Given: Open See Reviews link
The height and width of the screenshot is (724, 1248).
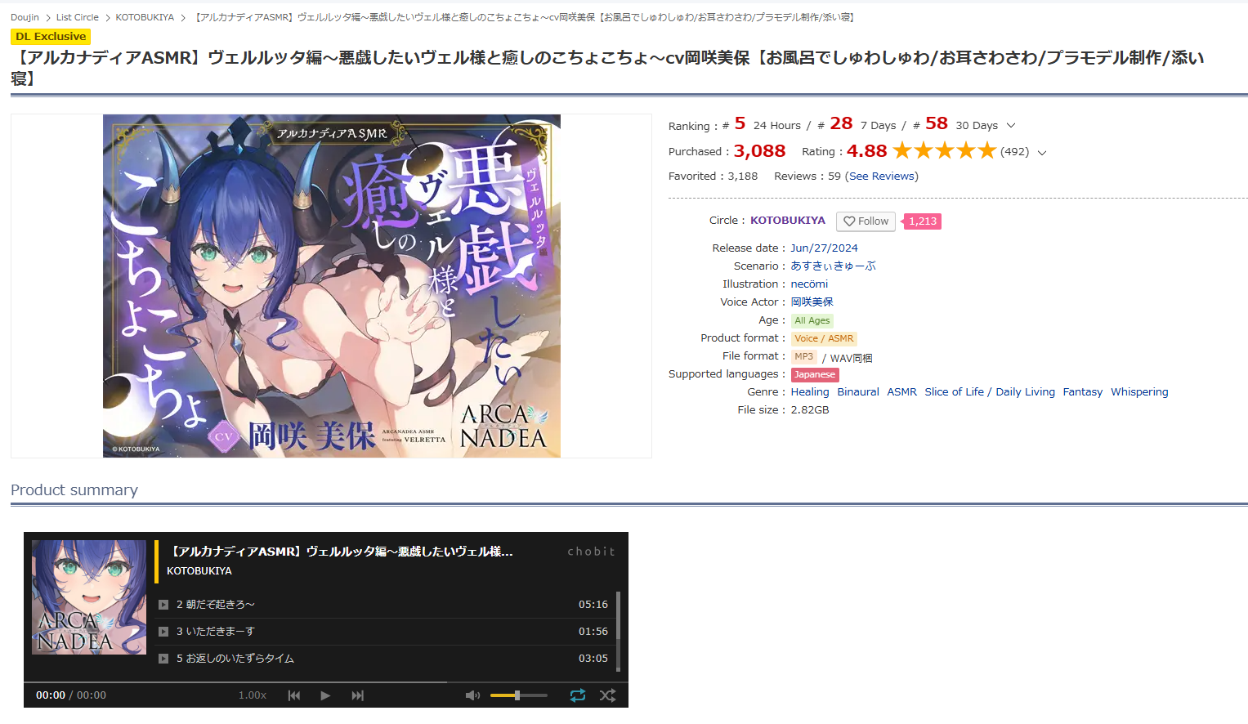Looking at the screenshot, I should click(x=882, y=177).
